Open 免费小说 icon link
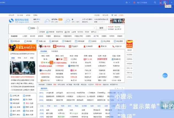The image size is (174, 118). [41, 41]
